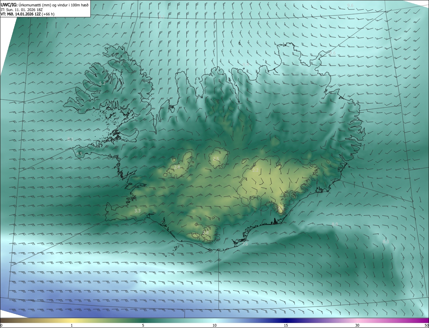Click the 2.5 value on the map
Screen dimensions: 429x328
point(216,159)
